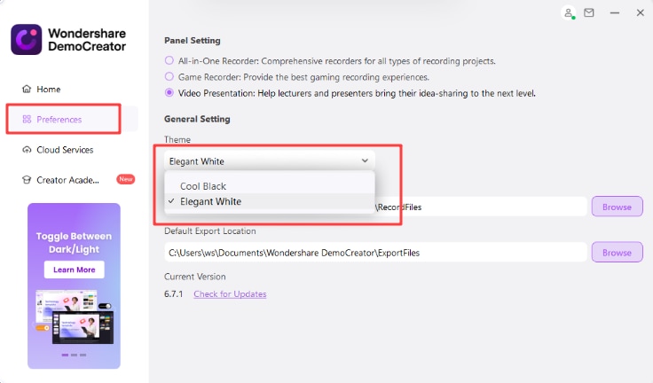653x383 pixels.
Task: Click Learn More on the Dark/Light banner
Action: click(x=74, y=270)
